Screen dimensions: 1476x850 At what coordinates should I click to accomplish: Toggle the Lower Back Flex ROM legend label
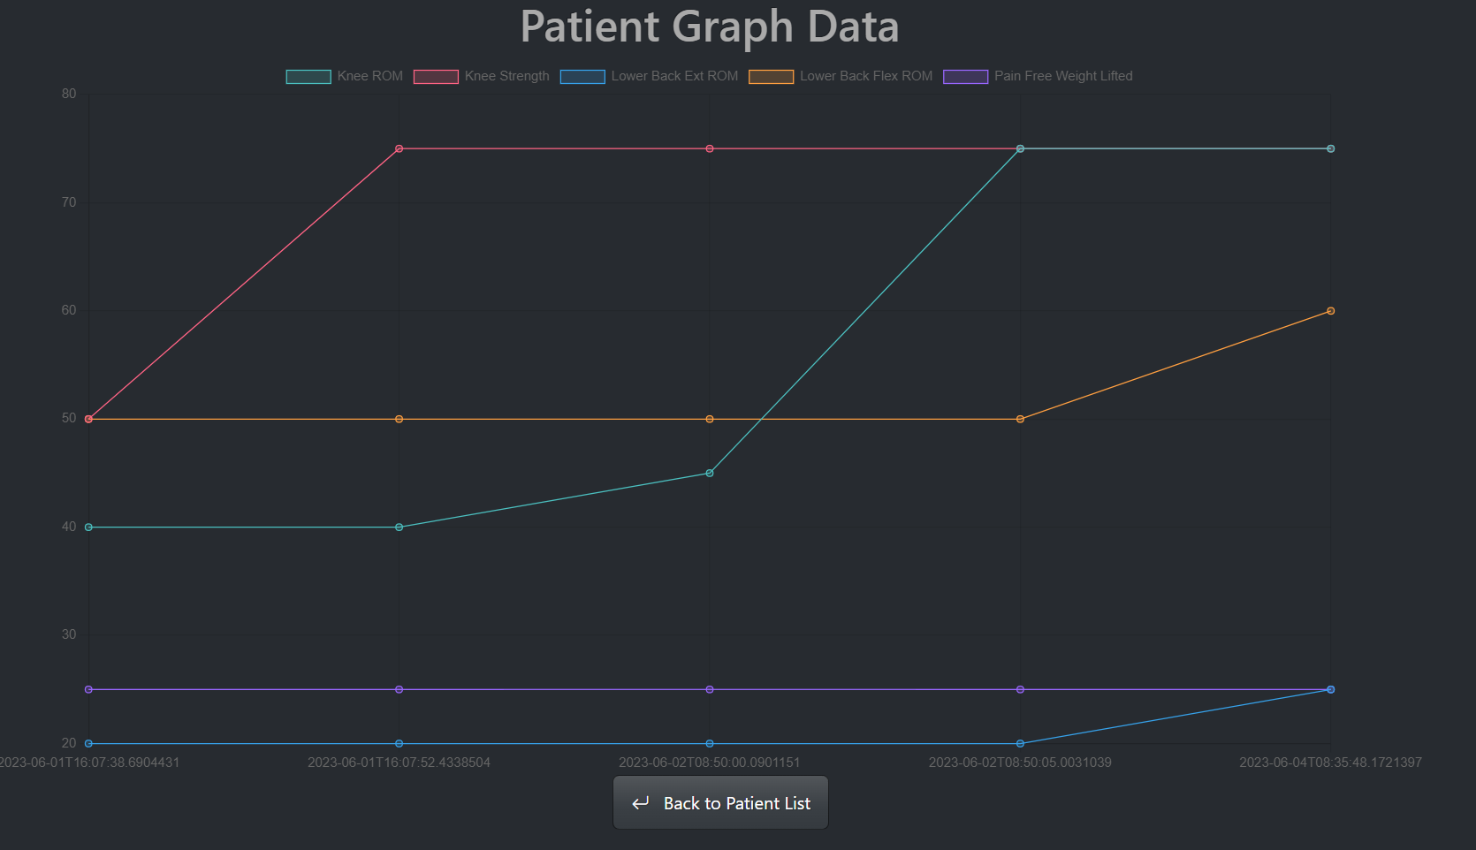click(x=866, y=76)
